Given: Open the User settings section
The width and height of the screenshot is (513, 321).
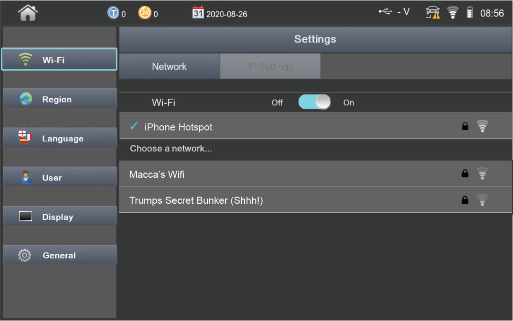Looking at the screenshot, I should (60, 178).
